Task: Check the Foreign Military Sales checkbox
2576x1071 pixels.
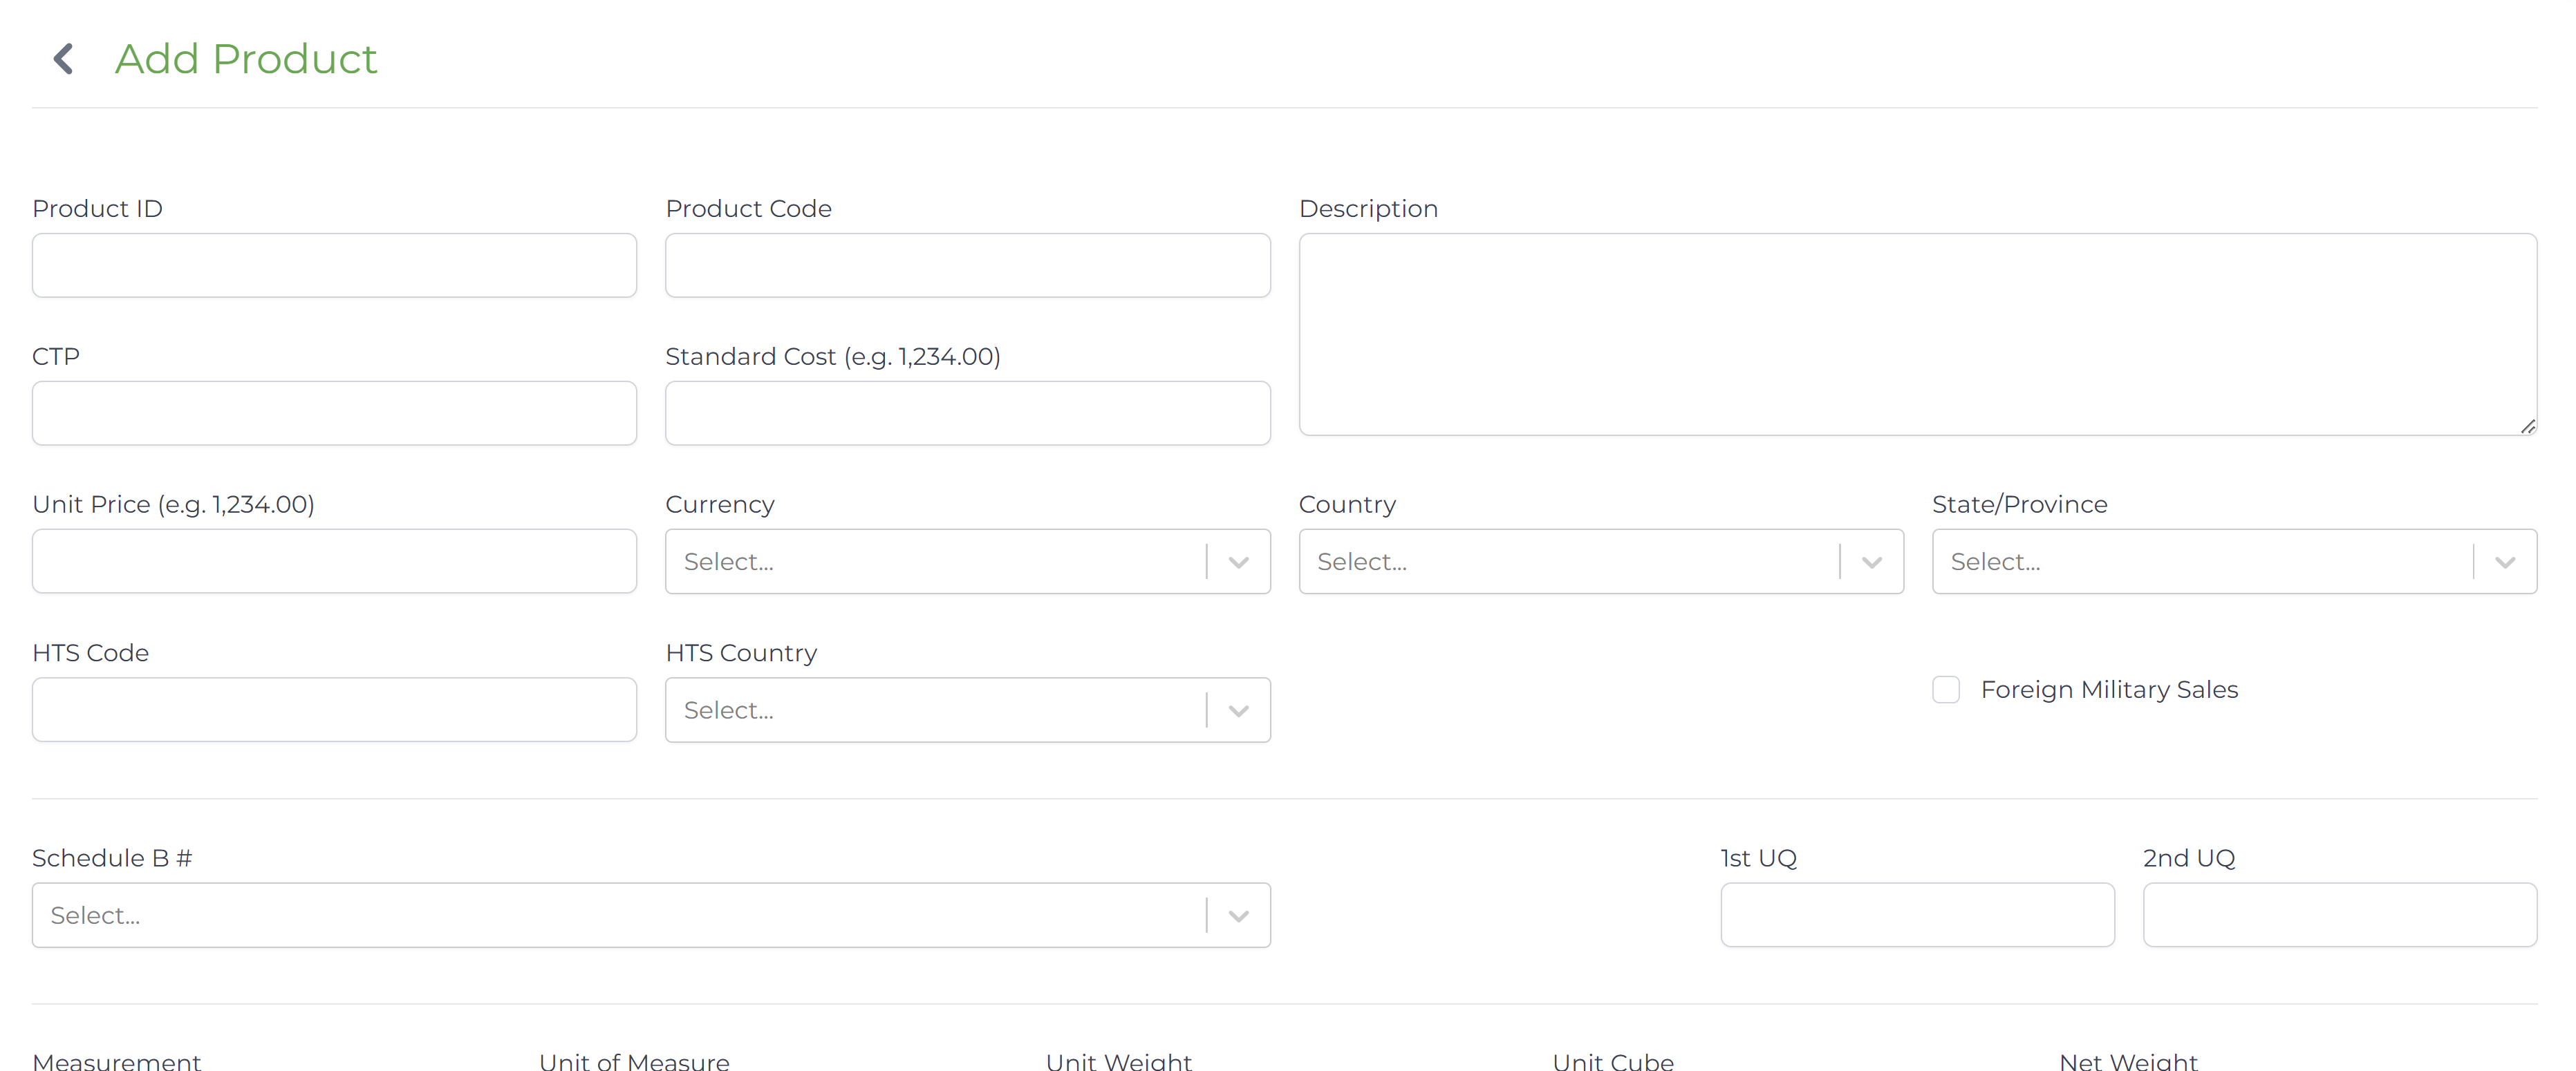Action: tap(1945, 690)
